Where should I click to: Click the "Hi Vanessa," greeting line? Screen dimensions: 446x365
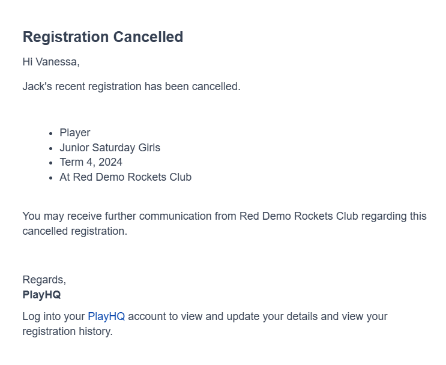click(51, 62)
